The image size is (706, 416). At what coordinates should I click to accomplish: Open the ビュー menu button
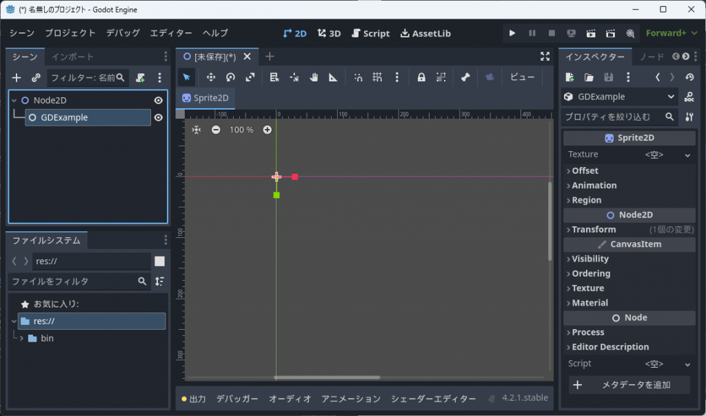(523, 77)
